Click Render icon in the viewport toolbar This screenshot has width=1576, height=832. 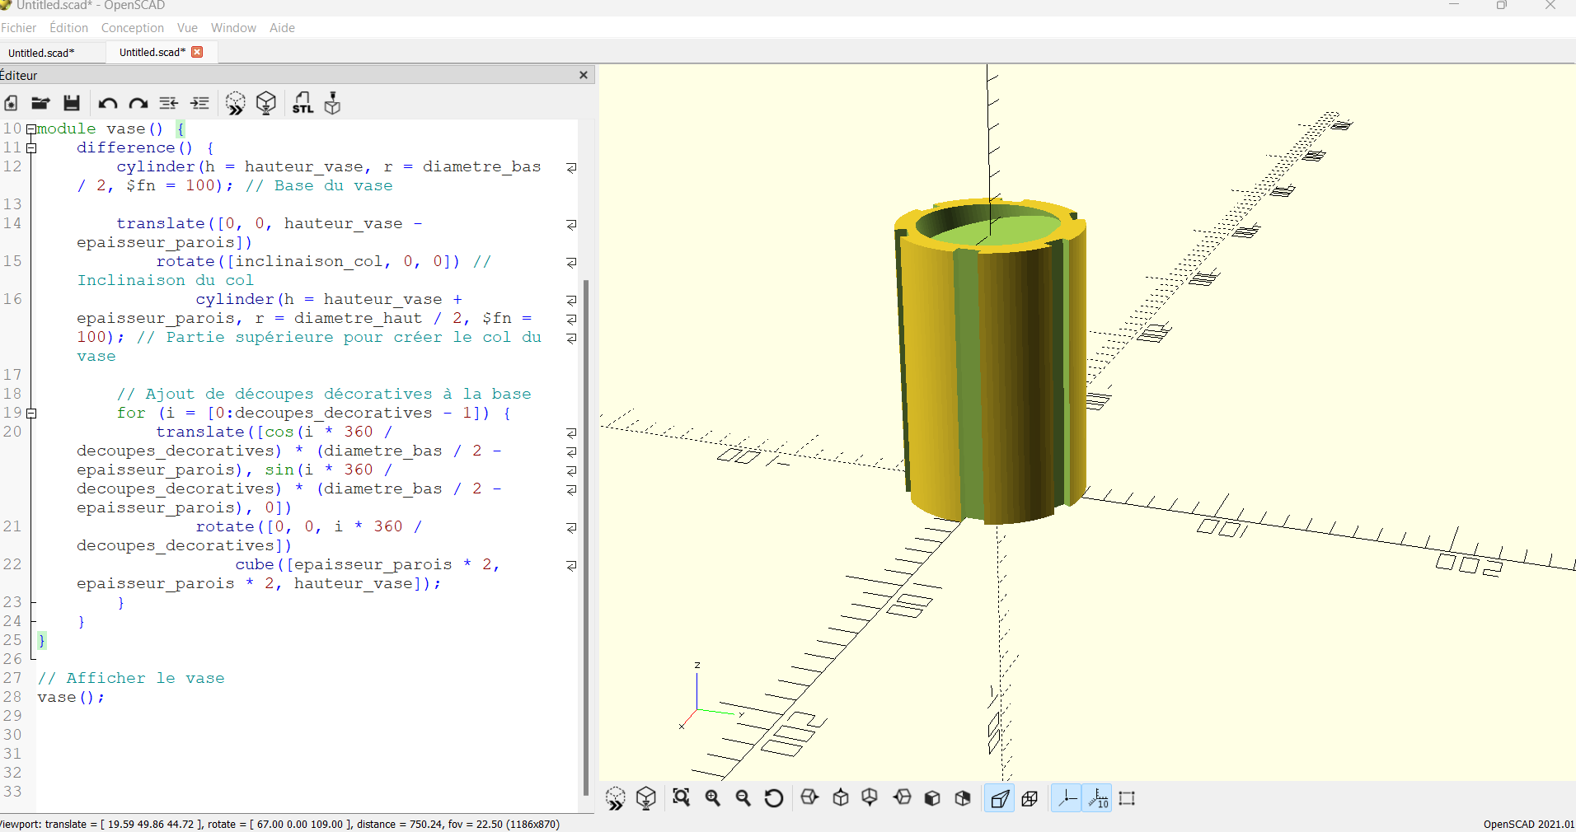(x=646, y=798)
